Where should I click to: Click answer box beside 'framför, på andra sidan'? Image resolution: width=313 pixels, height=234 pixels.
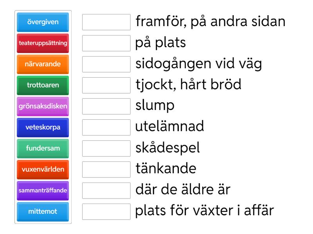click(x=106, y=22)
